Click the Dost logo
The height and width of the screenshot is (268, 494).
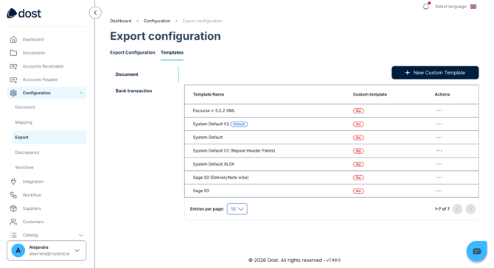tap(24, 13)
